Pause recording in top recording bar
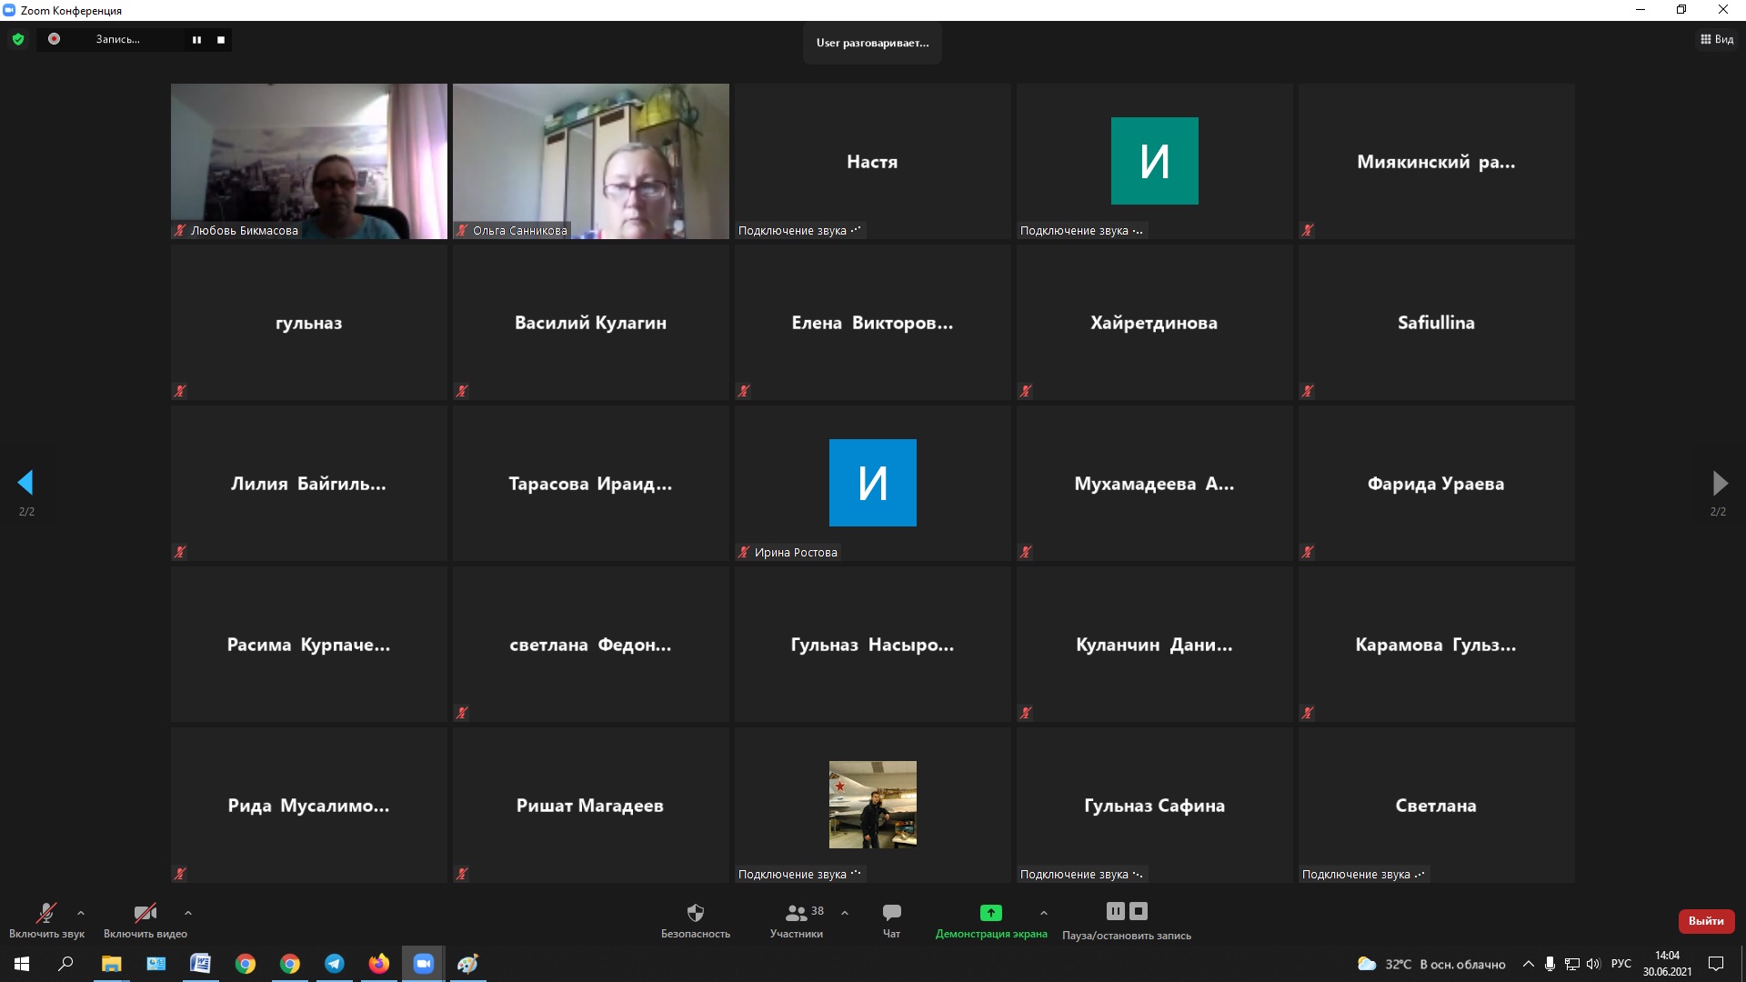1746x982 pixels. (196, 40)
